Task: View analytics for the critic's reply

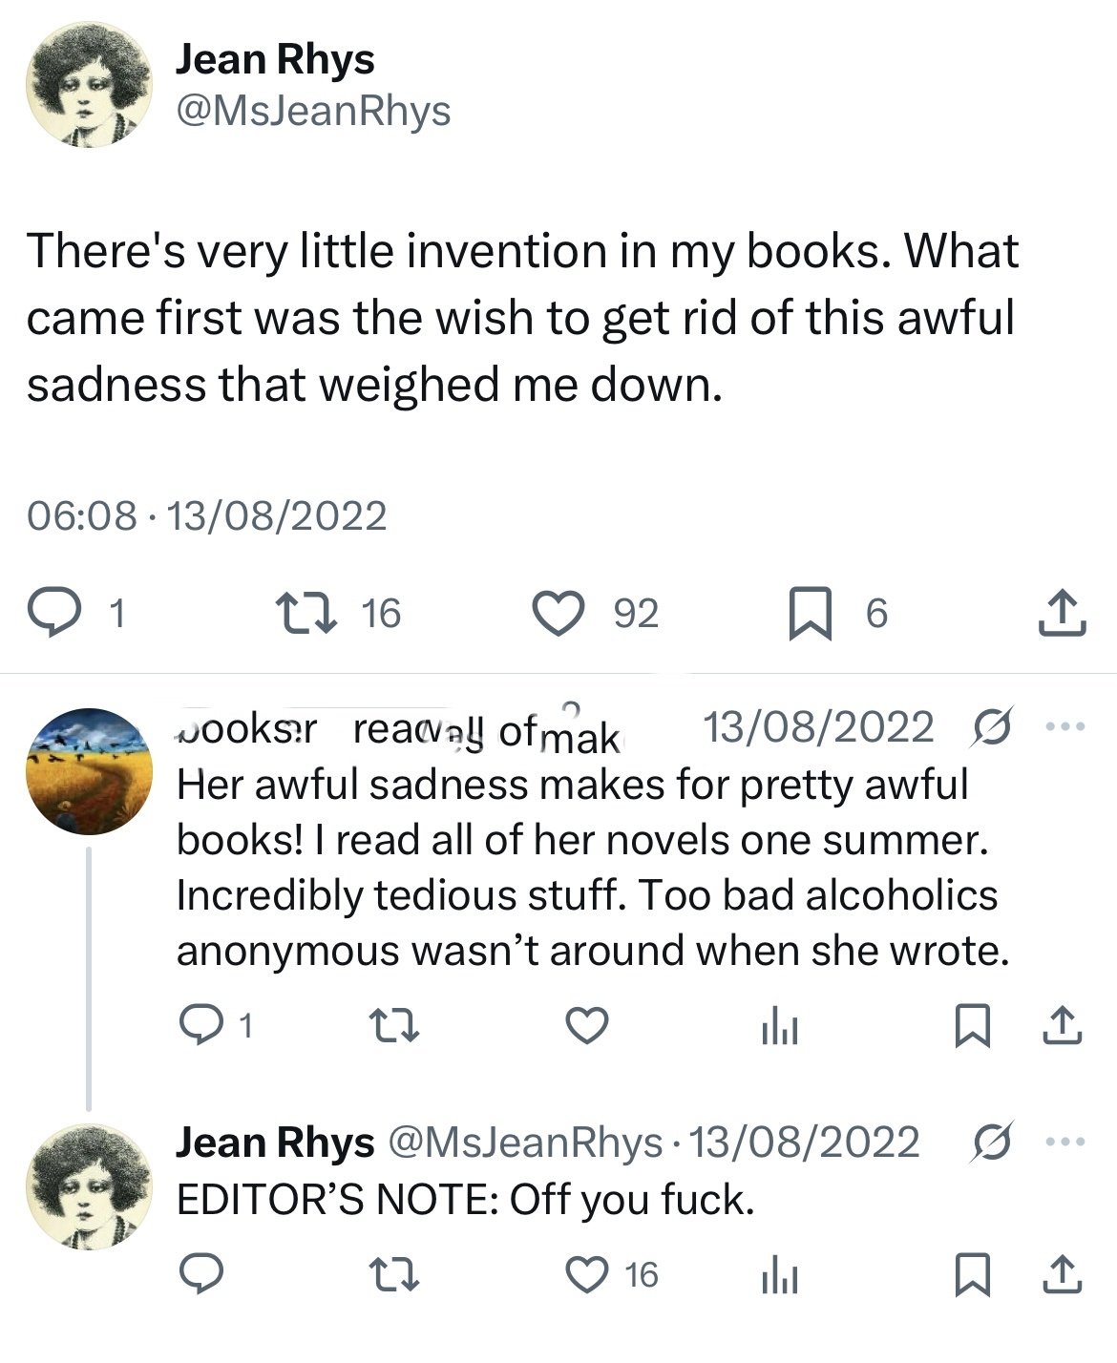Action: [779, 1027]
